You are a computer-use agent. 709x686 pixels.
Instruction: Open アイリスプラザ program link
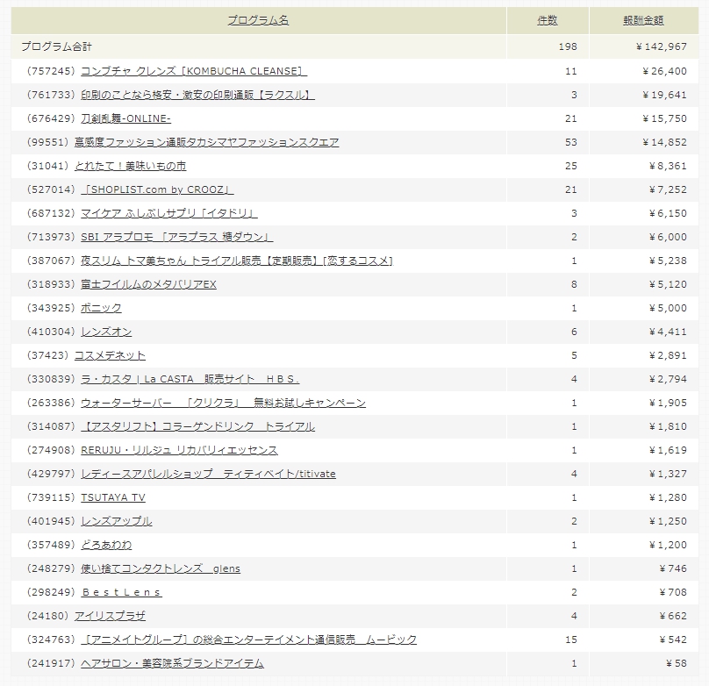pos(110,616)
